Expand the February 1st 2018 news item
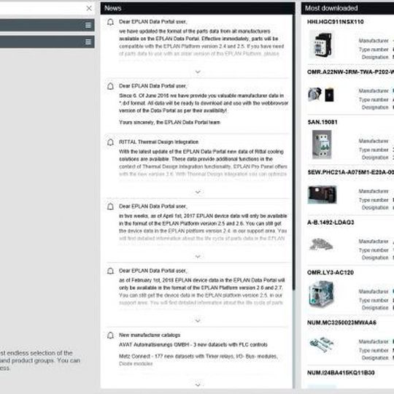This screenshot has width=394, height=394. pyautogui.click(x=198, y=321)
